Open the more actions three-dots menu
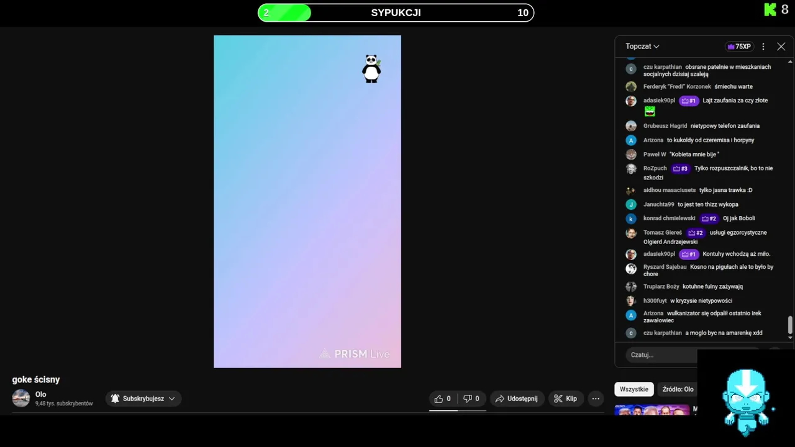 (x=596, y=399)
